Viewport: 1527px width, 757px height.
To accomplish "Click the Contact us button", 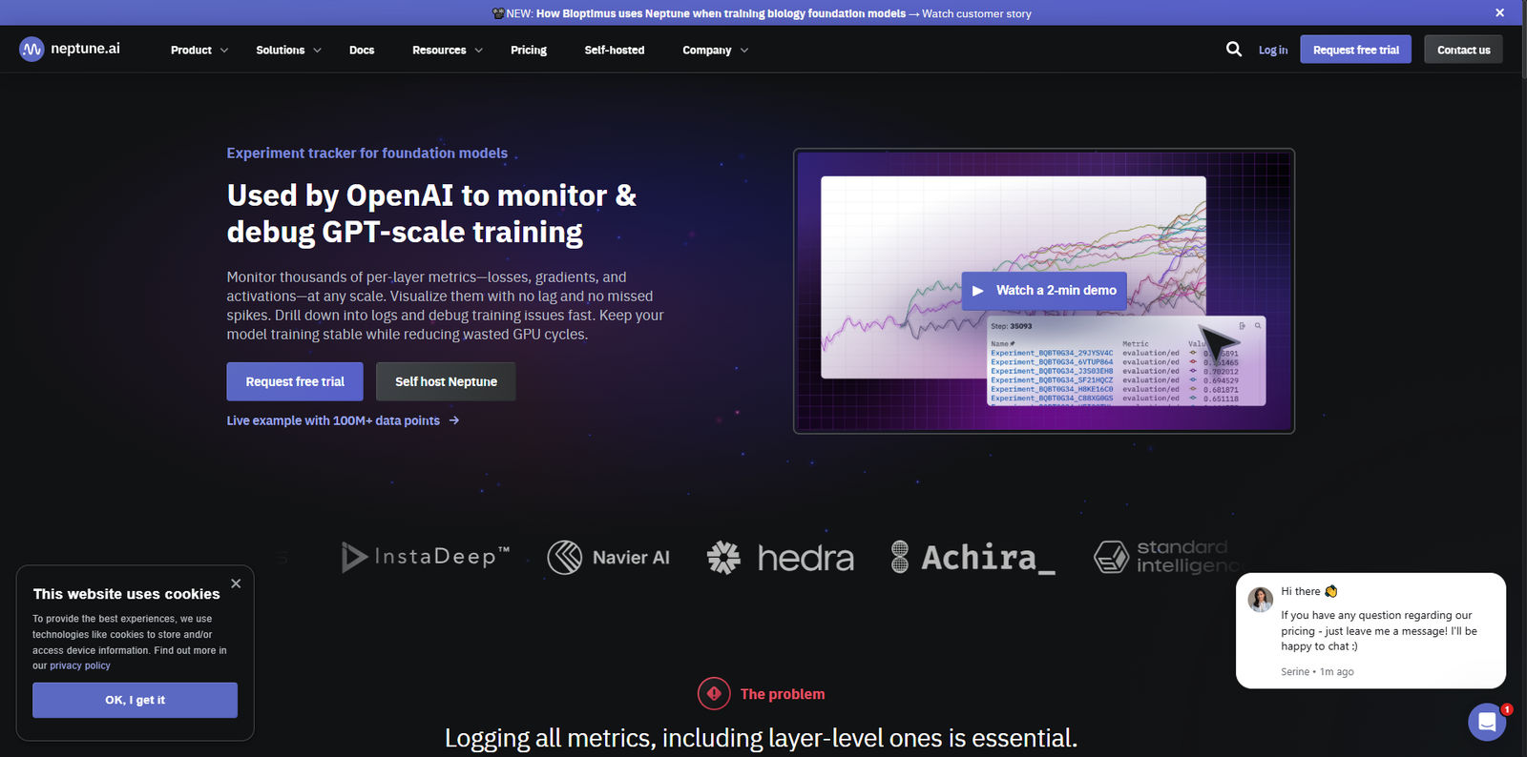I will pyautogui.click(x=1463, y=50).
